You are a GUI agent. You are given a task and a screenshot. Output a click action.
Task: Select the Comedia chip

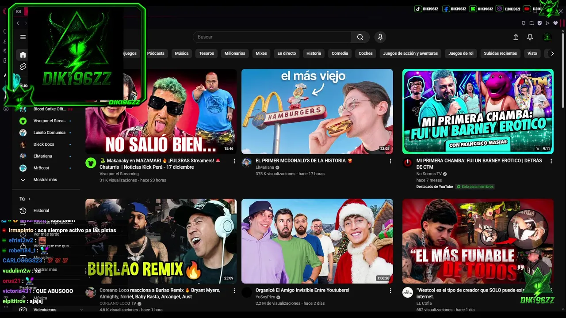pyautogui.click(x=340, y=53)
